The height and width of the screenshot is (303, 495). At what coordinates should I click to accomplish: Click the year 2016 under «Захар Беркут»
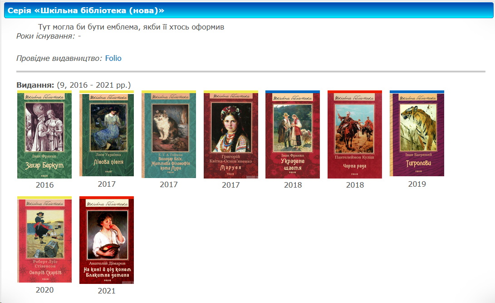click(44, 185)
